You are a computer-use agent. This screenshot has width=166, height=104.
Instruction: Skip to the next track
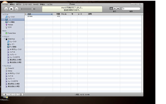(x=17, y=9)
